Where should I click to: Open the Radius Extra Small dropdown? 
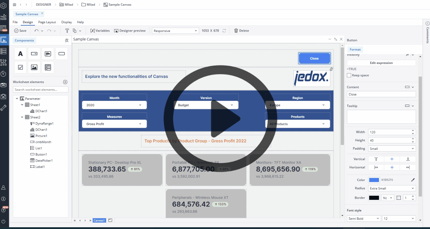[392, 188]
